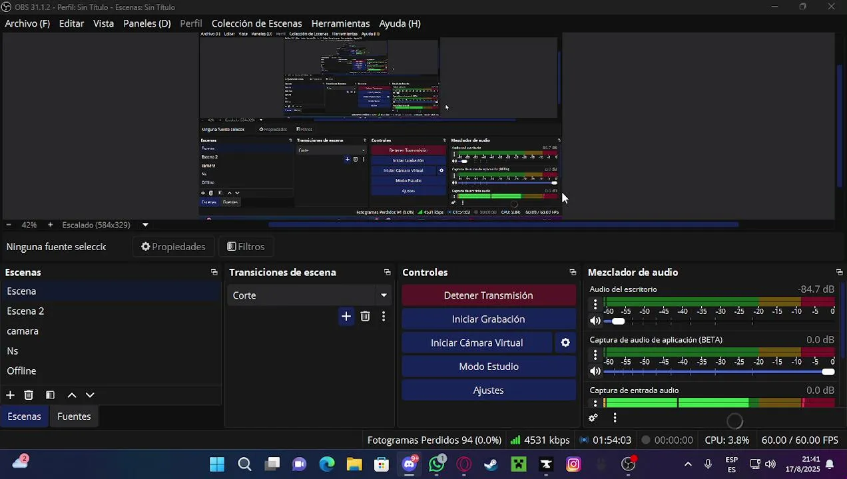This screenshot has width=847, height=479.
Task: Click the Propiedades button
Action: click(x=173, y=247)
